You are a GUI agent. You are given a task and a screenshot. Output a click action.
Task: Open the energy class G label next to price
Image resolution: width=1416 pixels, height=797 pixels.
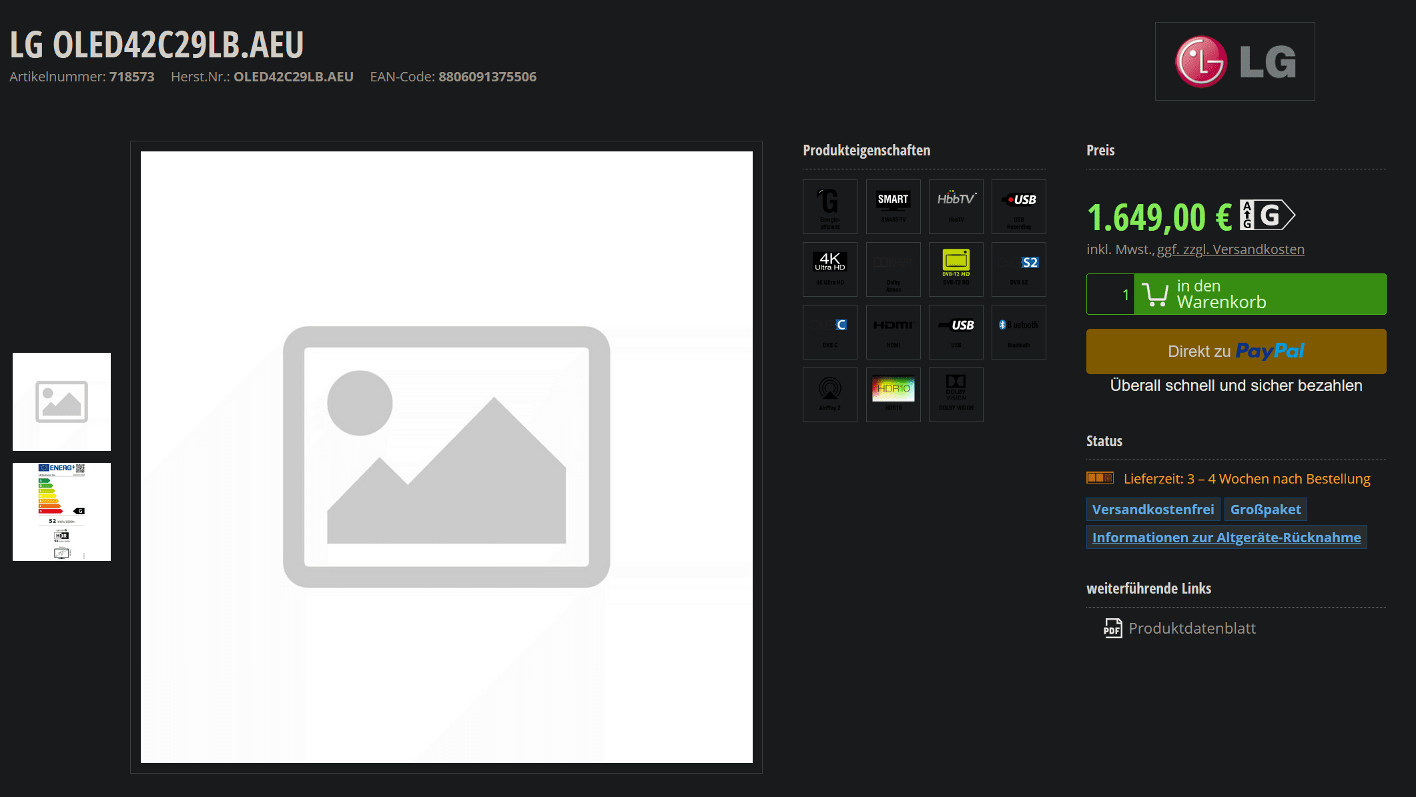(x=1267, y=215)
